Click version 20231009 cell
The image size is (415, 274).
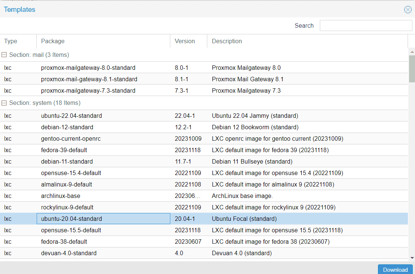188,139
